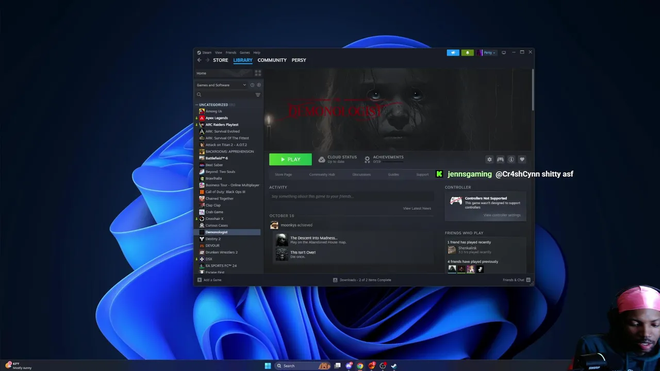The width and height of the screenshot is (660, 371).
Task: Click View controller settings link
Action: pyautogui.click(x=502, y=215)
